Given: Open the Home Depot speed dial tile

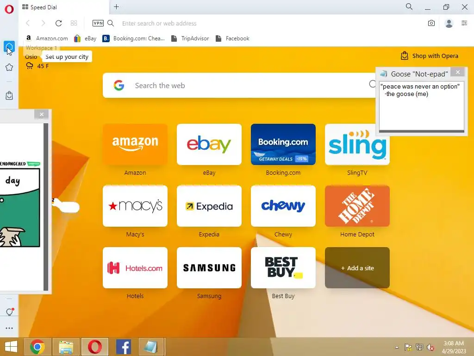Looking at the screenshot, I should (x=357, y=206).
